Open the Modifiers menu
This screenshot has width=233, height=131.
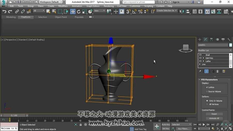(63, 6)
